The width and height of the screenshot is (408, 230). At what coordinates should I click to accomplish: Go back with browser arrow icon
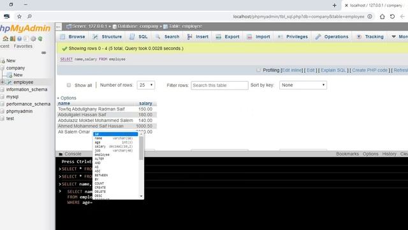[x=402, y=17]
